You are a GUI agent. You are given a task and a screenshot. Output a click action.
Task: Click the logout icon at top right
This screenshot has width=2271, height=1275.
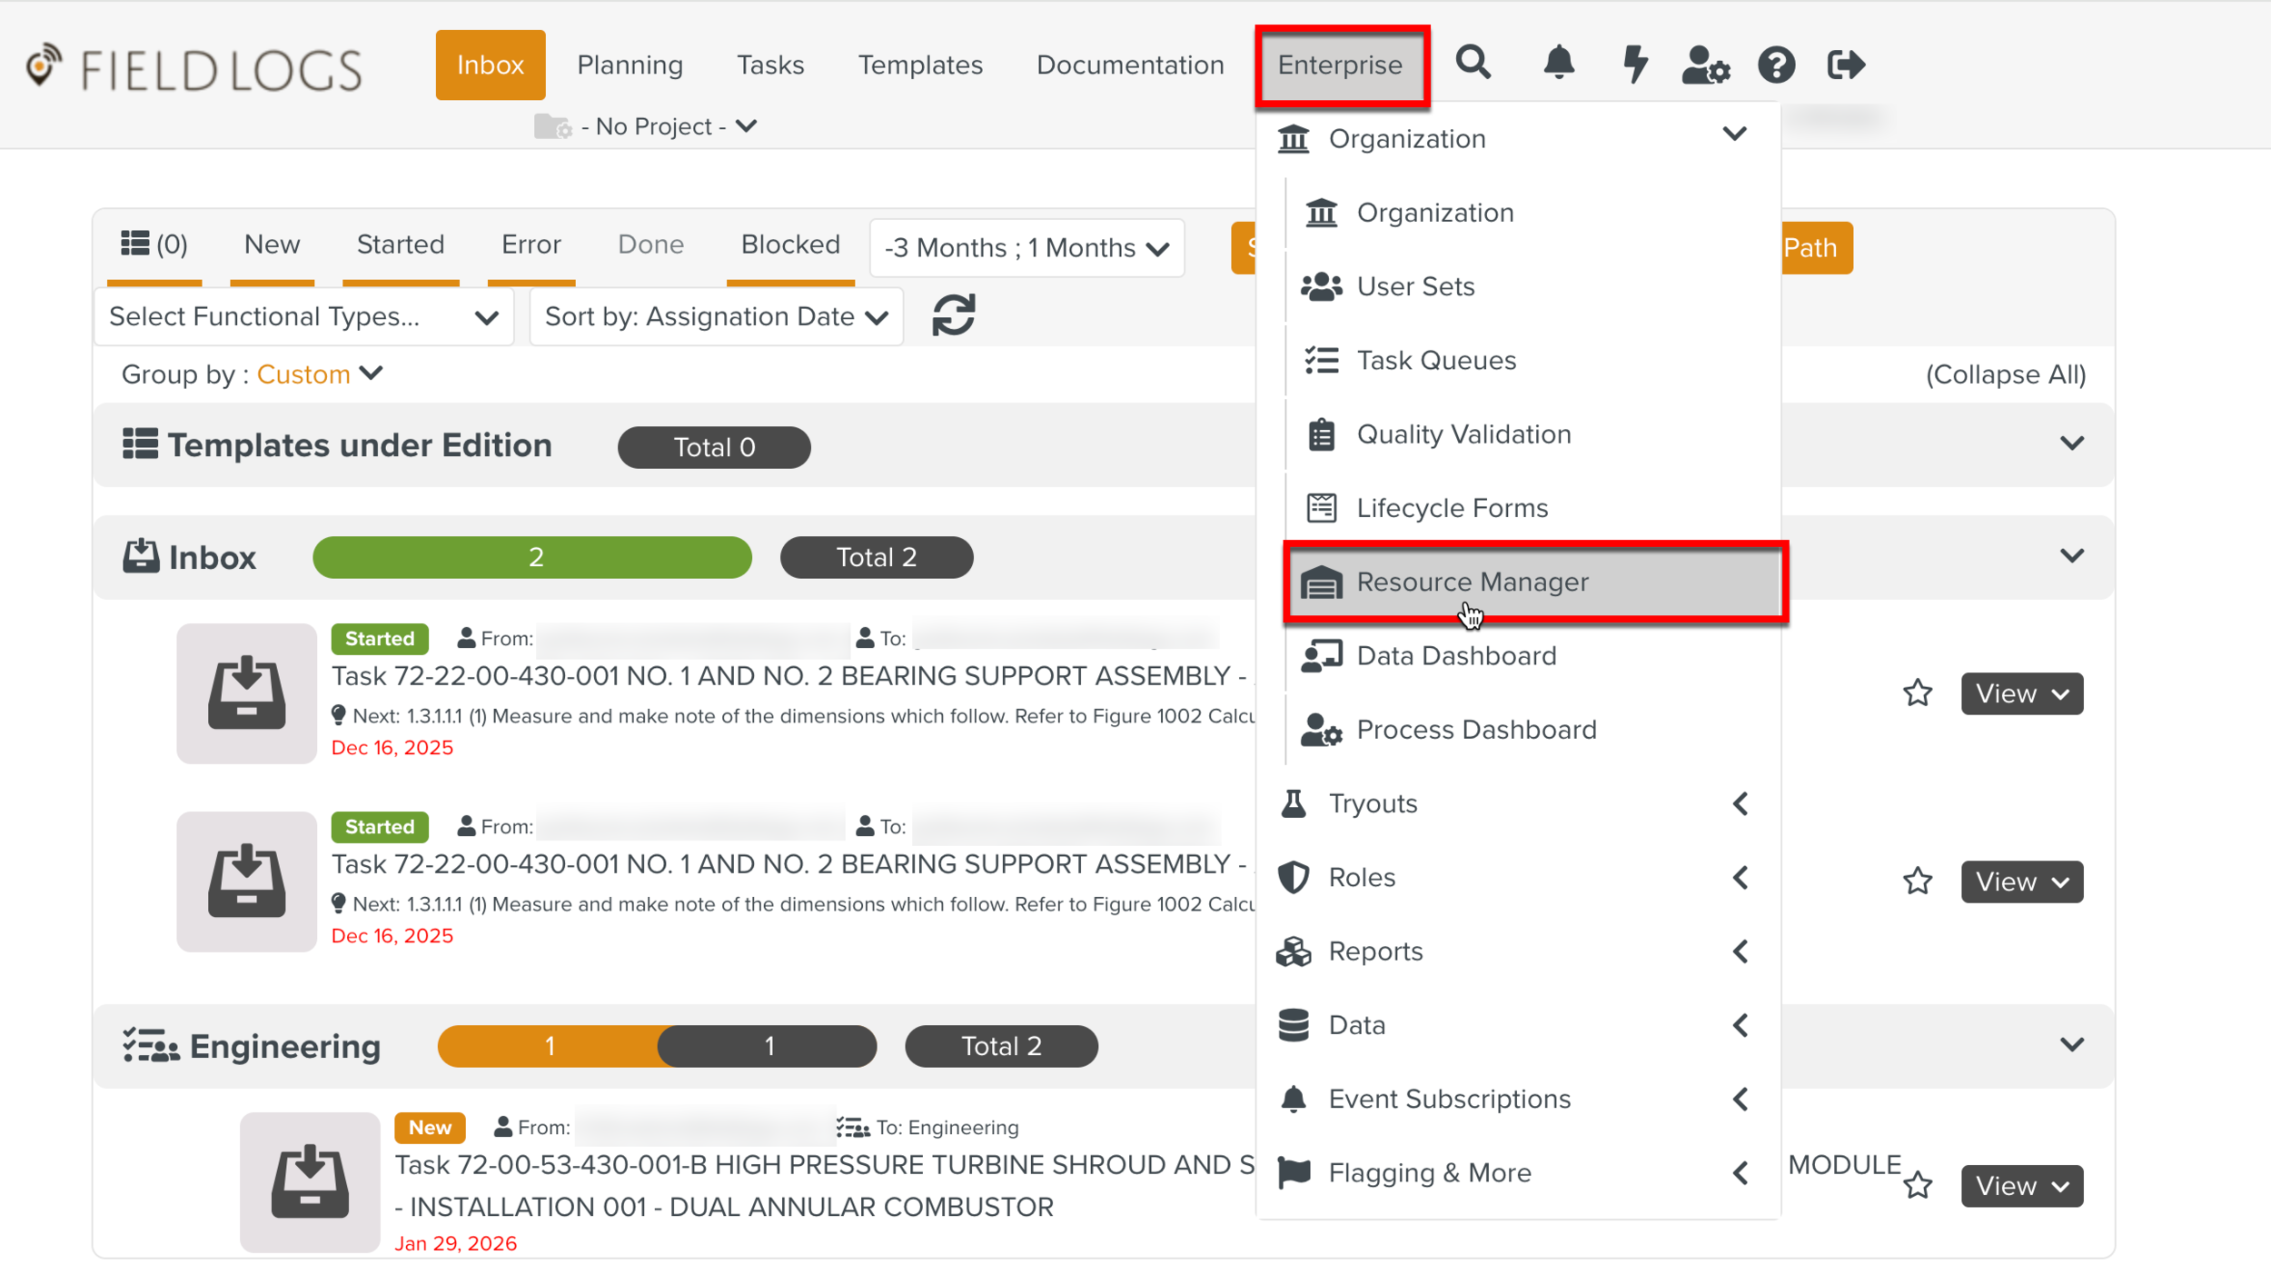coord(1844,64)
